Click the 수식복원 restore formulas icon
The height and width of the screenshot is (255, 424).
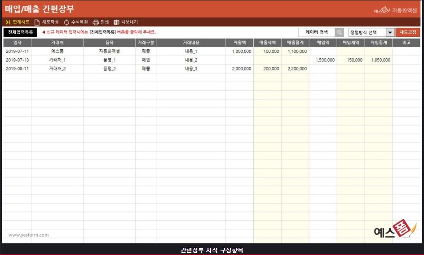click(x=66, y=22)
